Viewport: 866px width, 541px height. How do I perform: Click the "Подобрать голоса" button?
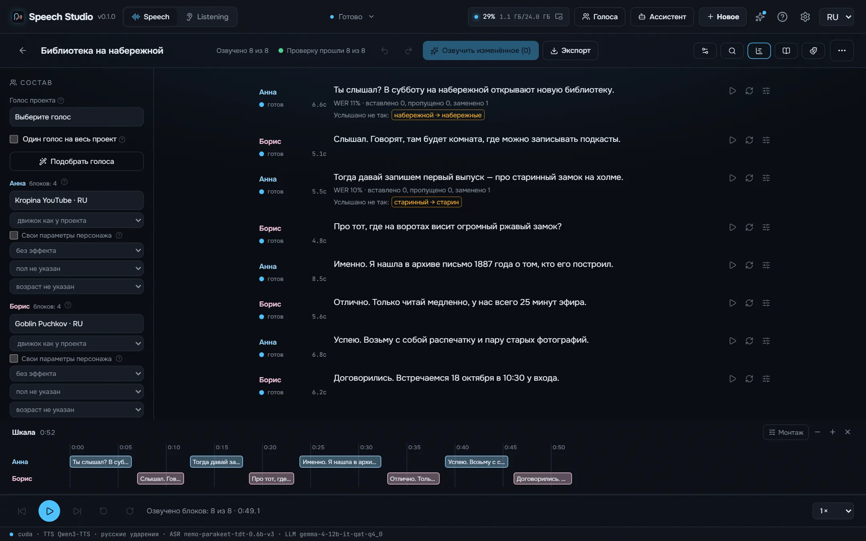tap(77, 161)
